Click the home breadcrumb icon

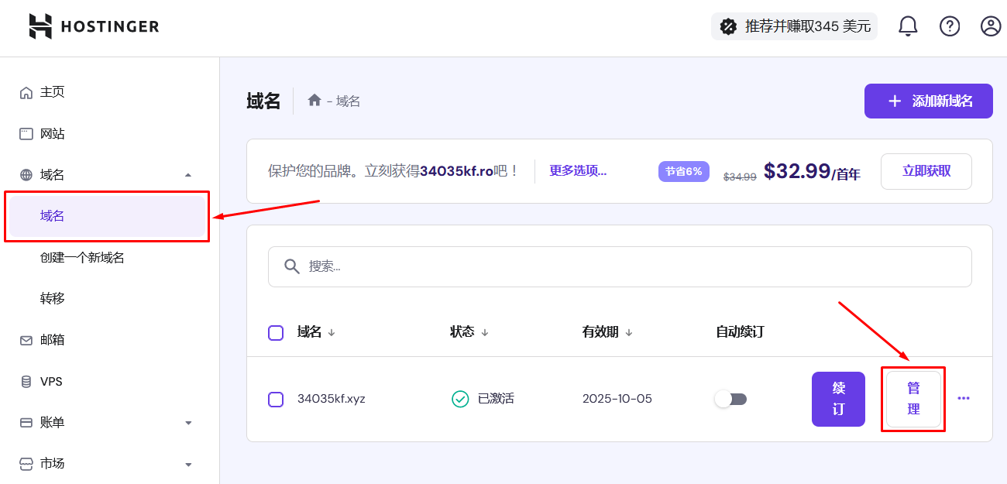[314, 100]
